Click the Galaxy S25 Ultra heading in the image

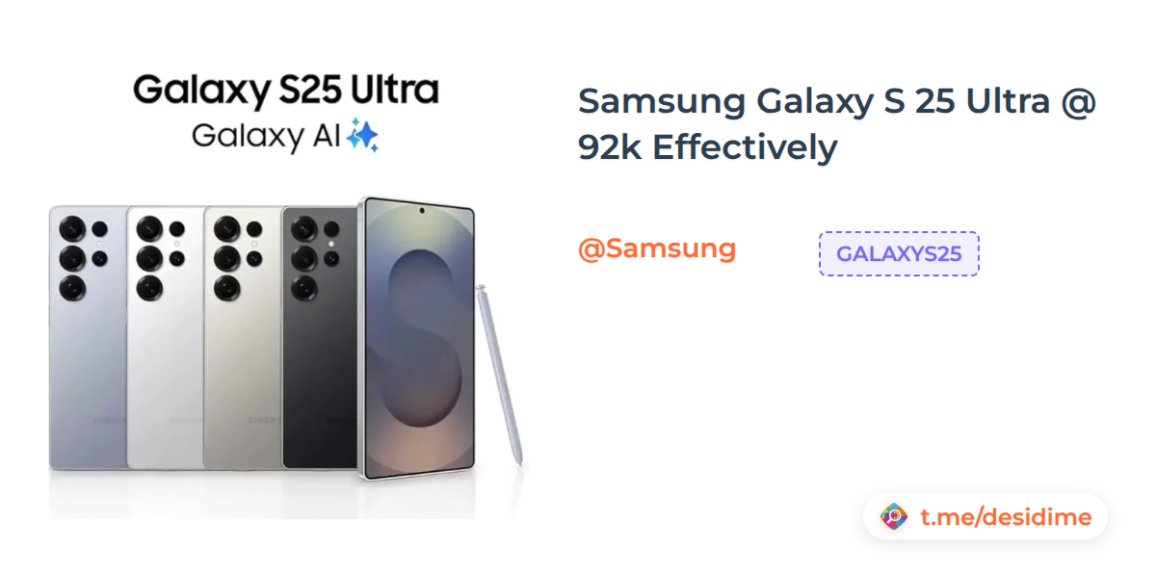pos(285,91)
